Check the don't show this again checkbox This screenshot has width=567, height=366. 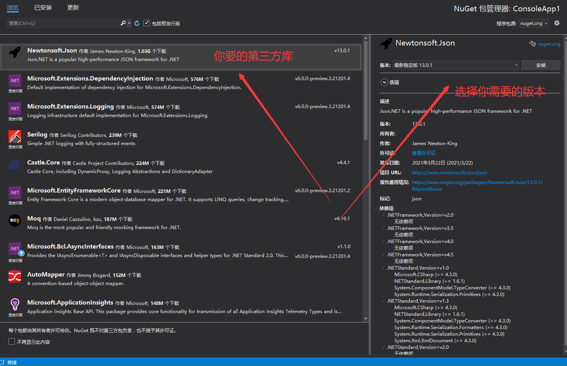point(12,341)
